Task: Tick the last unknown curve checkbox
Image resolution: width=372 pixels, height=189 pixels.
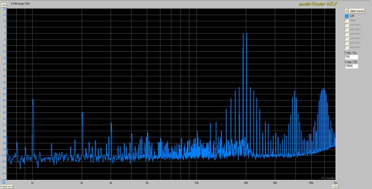Action: tap(346, 47)
